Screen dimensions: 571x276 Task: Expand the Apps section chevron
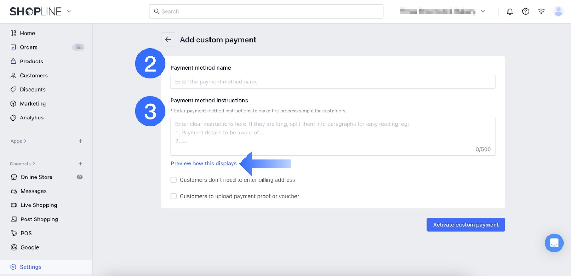[x=25, y=141]
